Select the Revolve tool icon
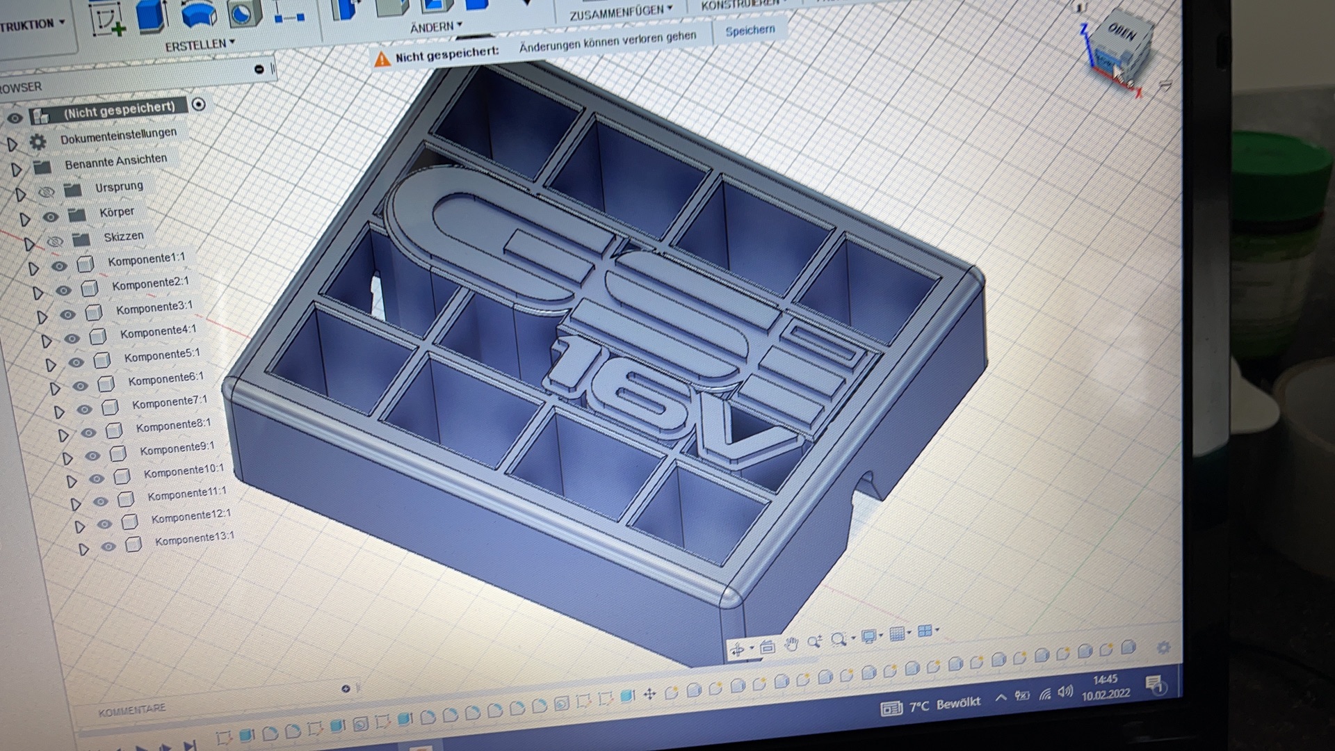Screen dimensions: 1335x751 (x=197, y=14)
